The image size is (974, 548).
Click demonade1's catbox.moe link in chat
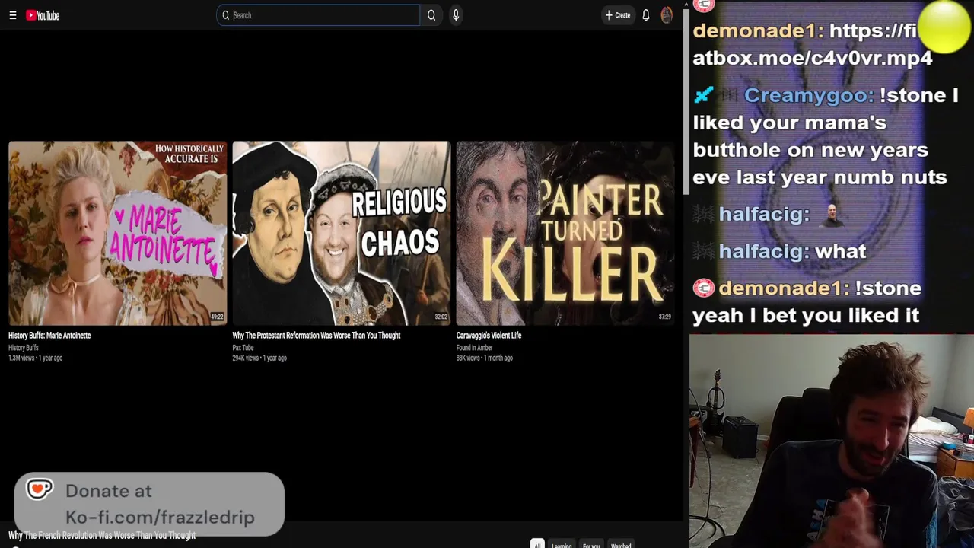812,44
